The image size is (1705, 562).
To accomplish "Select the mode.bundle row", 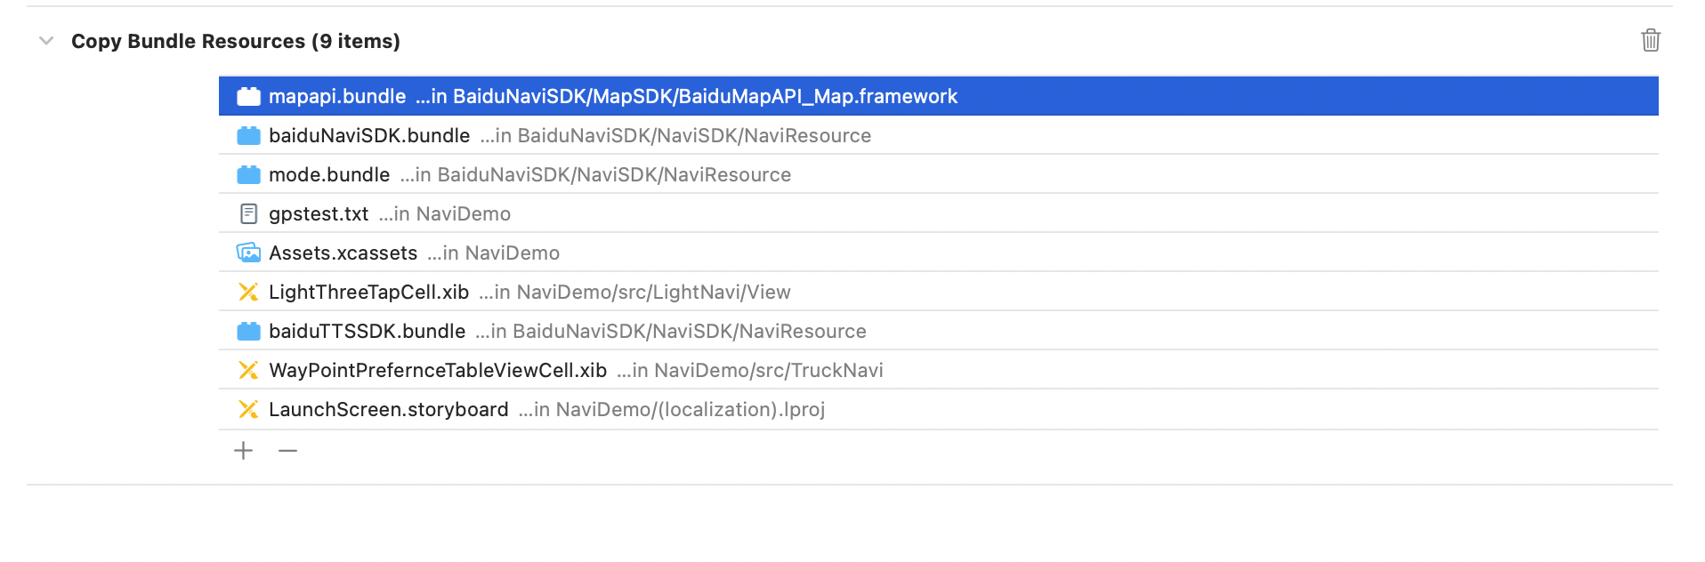I will click(329, 174).
